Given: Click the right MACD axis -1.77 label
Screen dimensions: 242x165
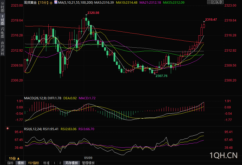Looking at the screenshot, I should 228,120.
